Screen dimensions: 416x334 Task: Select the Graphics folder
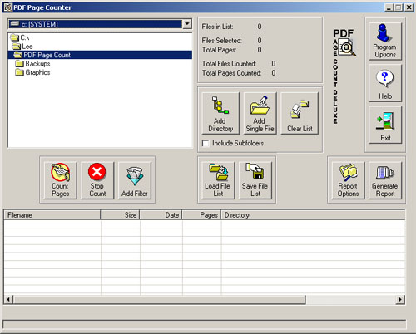tap(32, 72)
